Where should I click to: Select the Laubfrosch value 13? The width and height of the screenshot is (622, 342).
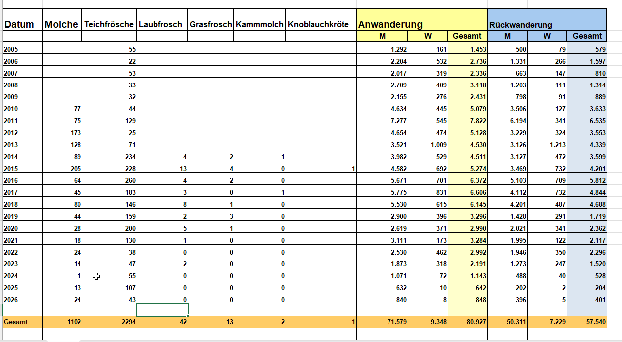coord(162,169)
